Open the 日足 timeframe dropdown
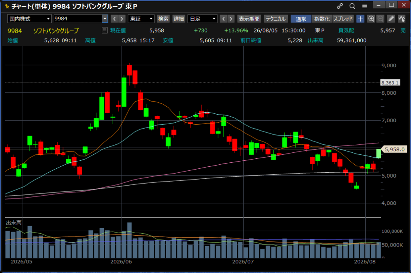Screen dimensions: 411x273 [202, 18]
